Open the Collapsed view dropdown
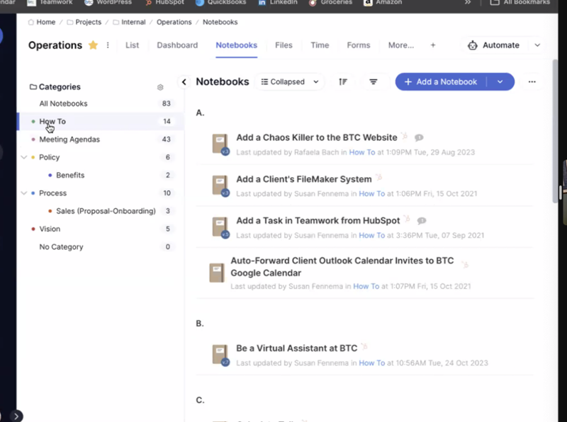Image resolution: width=567 pixels, height=422 pixels. [289, 81]
